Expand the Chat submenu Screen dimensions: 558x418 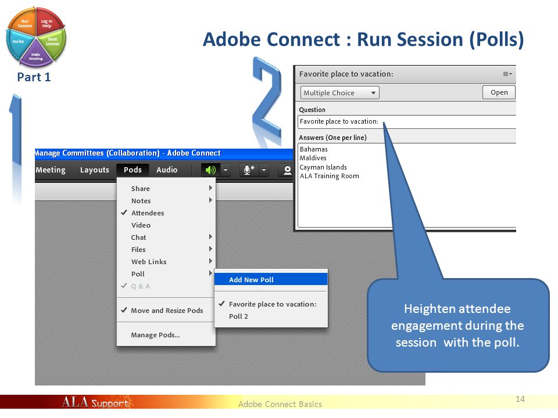click(x=167, y=237)
